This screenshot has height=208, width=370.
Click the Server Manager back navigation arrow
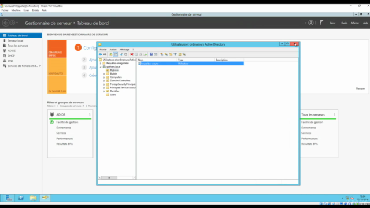(6, 23)
